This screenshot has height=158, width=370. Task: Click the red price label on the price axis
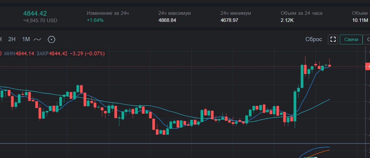[x=368, y=67]
